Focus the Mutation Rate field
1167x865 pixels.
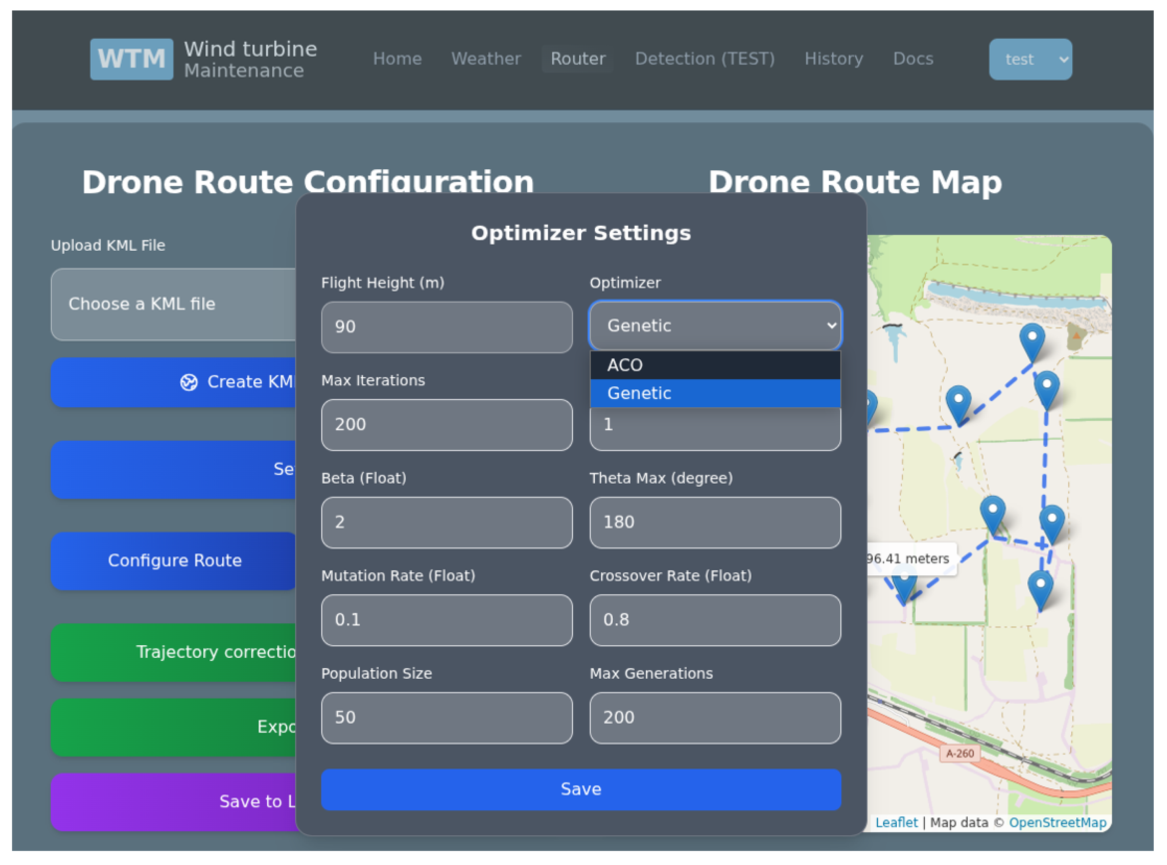pos(447,620)
